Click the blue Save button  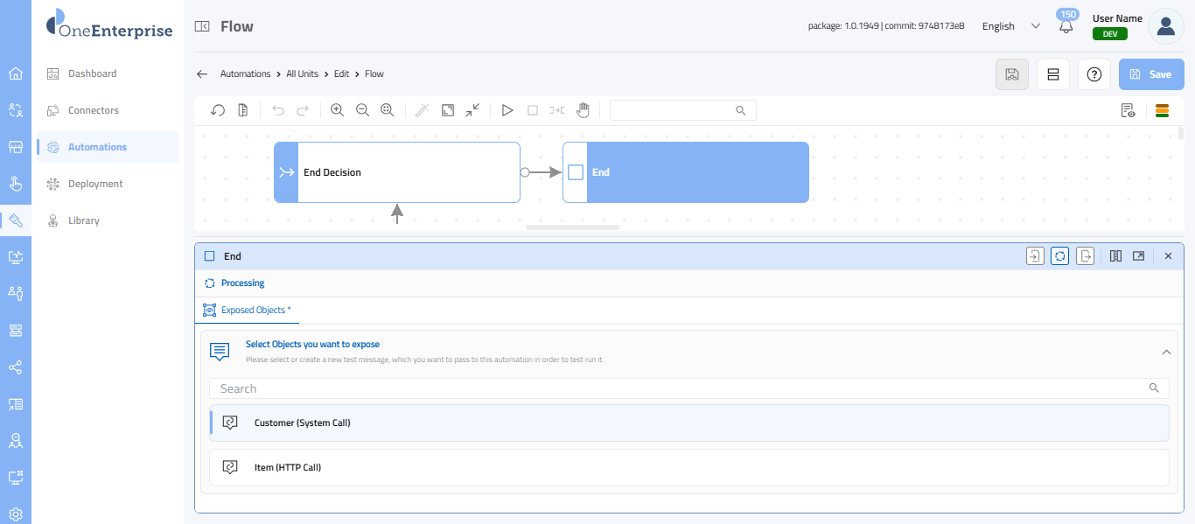tap(1151, 74)
